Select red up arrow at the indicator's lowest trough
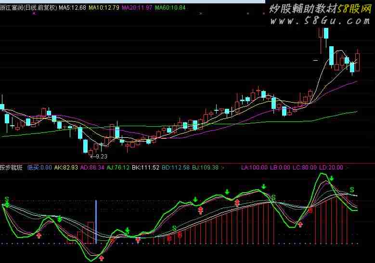375x263 pixels. 102,258
